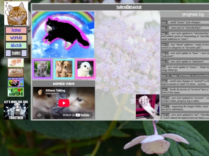Open the 'Let's mod the 3DS together' banner
The width and height of the screenshot is (209, 156).
click(x=16, y=110)
